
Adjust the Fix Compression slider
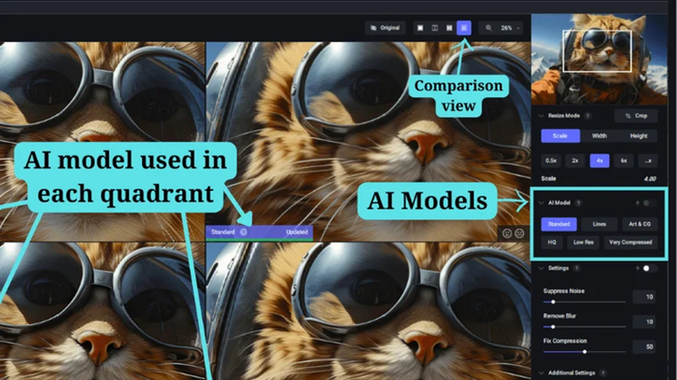point(584,352)
